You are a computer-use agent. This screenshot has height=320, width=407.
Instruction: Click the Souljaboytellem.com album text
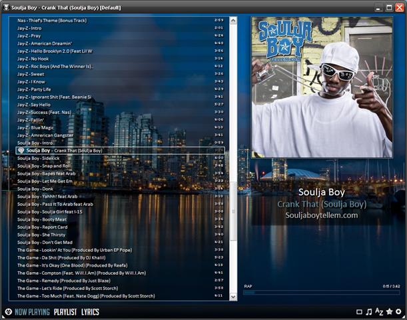tap(322, 215)
